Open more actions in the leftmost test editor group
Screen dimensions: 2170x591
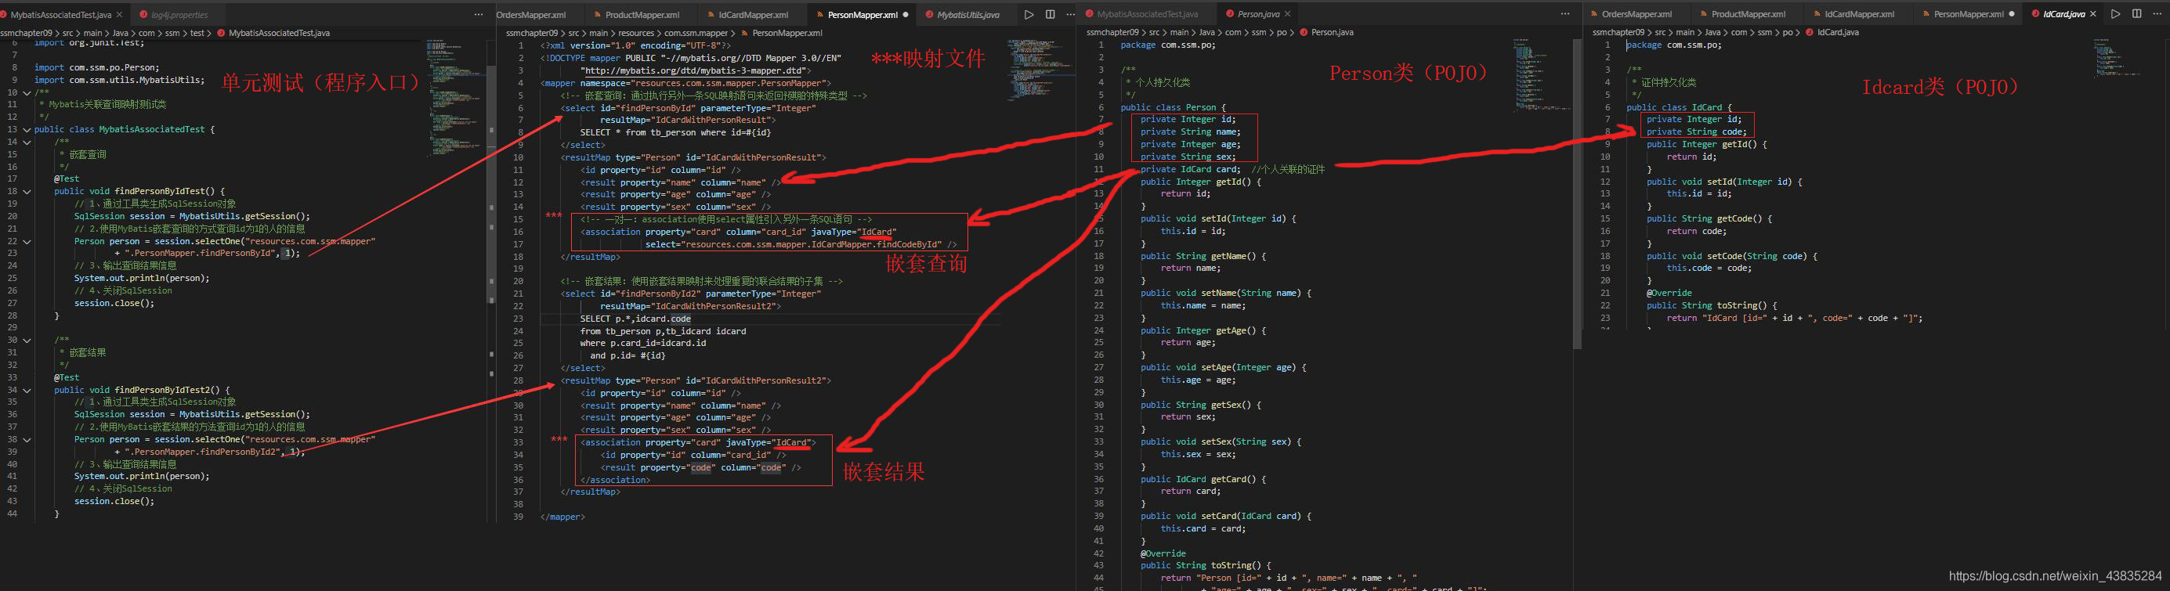479,14
